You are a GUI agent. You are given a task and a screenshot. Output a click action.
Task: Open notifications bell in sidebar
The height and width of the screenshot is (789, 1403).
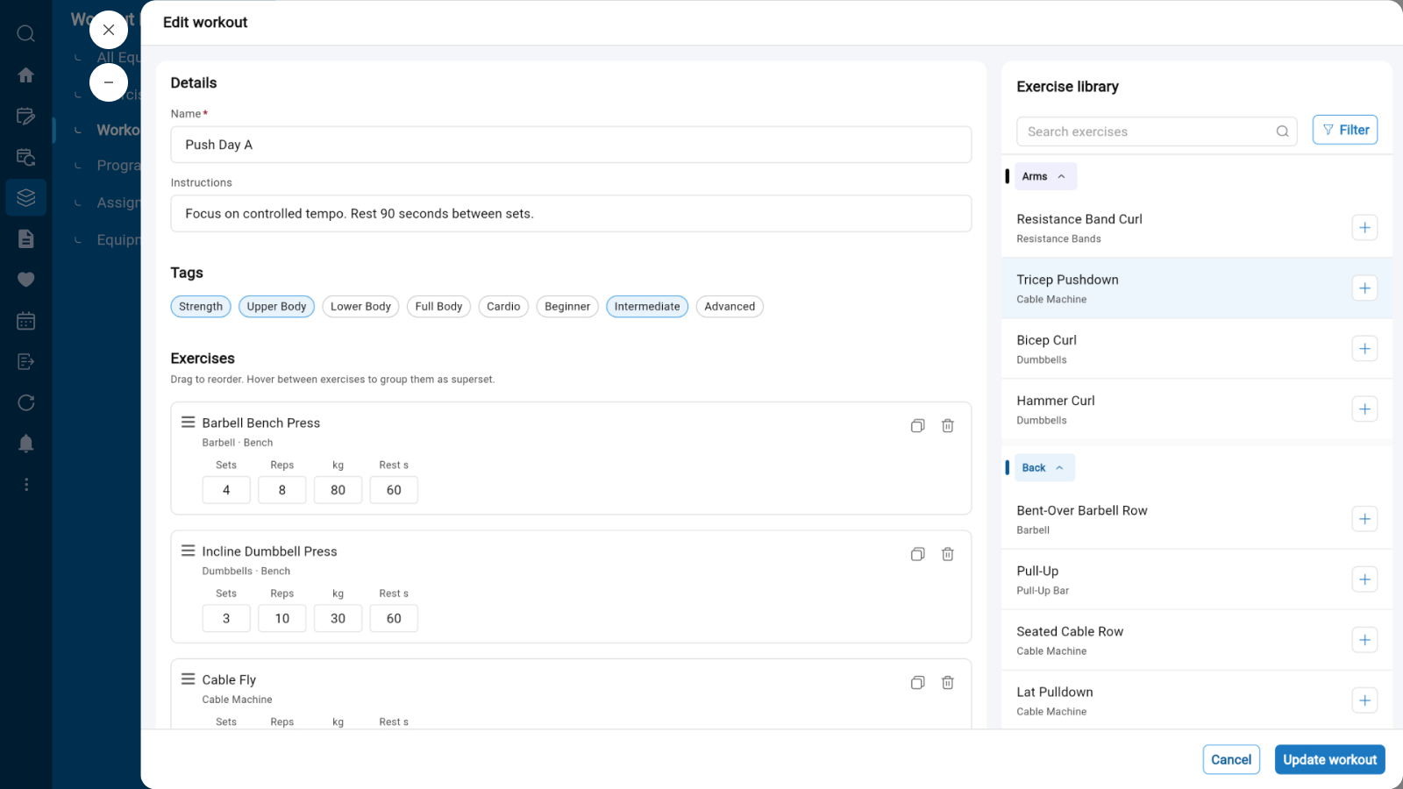coord(26,444)
